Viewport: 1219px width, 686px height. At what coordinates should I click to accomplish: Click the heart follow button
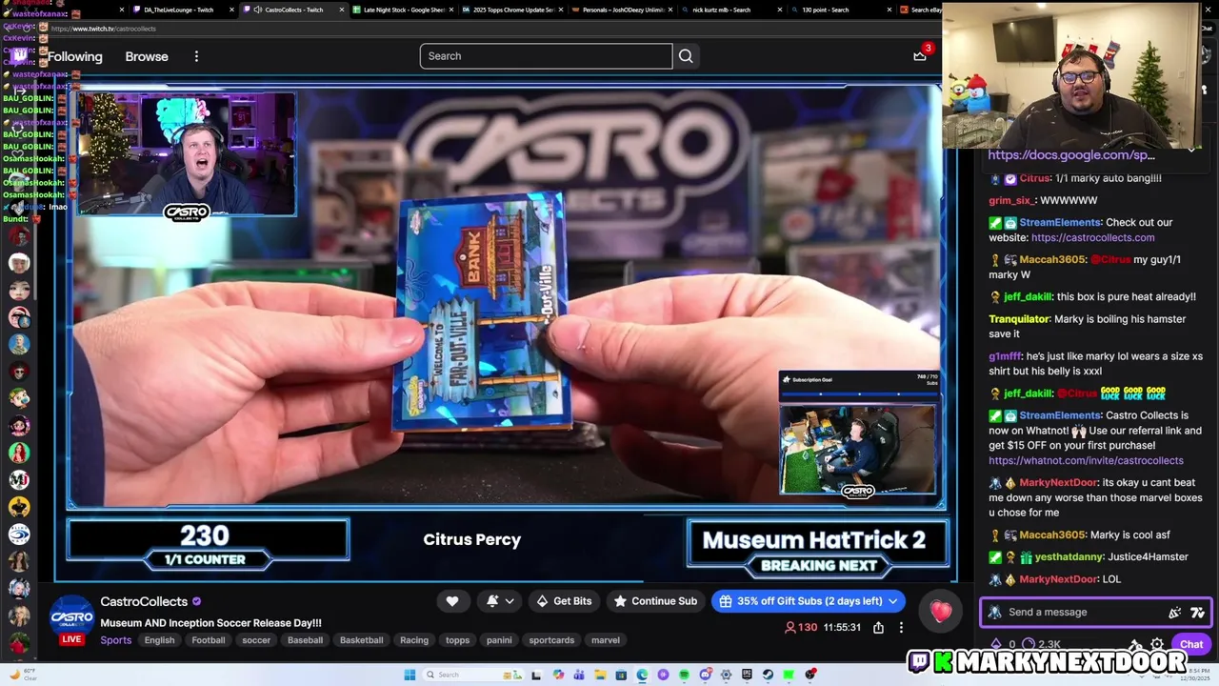click(x=452, y=601)
